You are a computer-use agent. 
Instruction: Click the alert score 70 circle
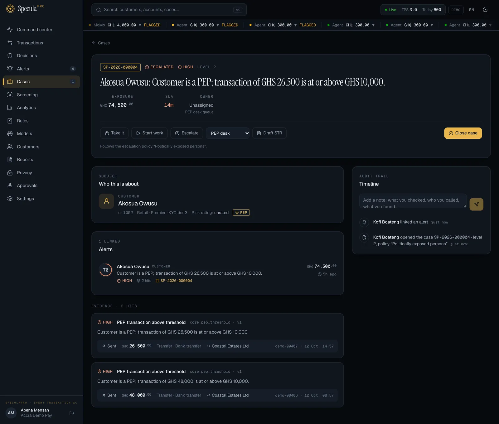tap(106, 270)
